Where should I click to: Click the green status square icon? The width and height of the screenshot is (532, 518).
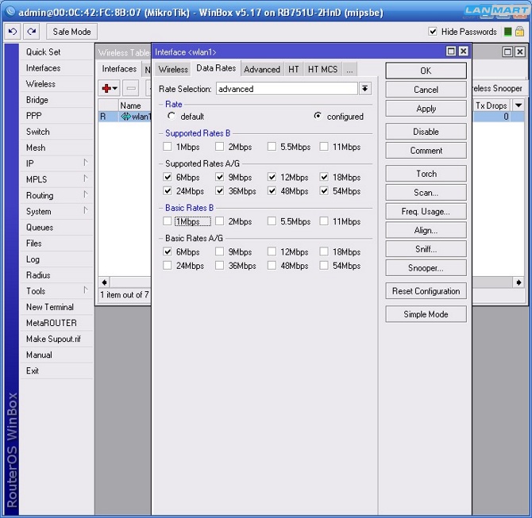coord(508,32)
